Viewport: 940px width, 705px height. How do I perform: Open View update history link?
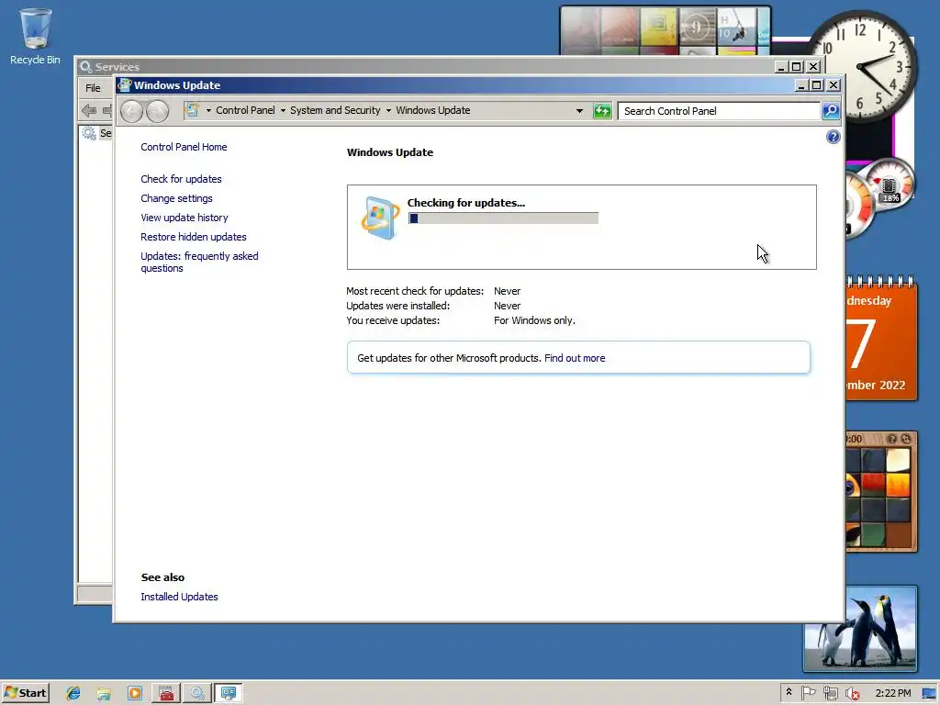pos(184,218)
